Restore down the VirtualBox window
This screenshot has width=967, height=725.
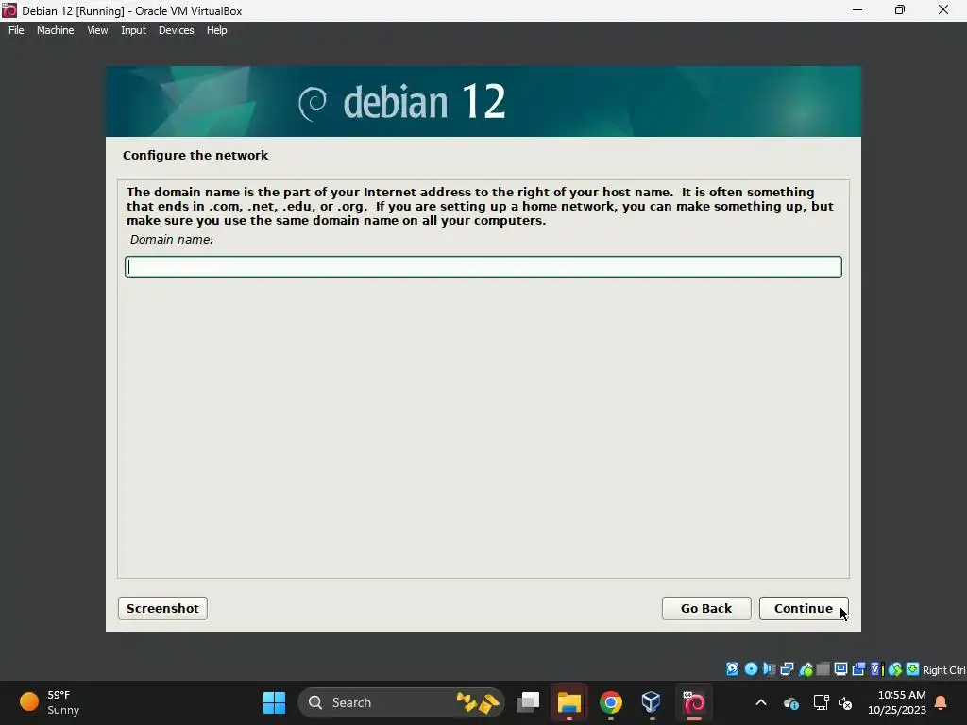pyautogui.click(x=900, y=10)
